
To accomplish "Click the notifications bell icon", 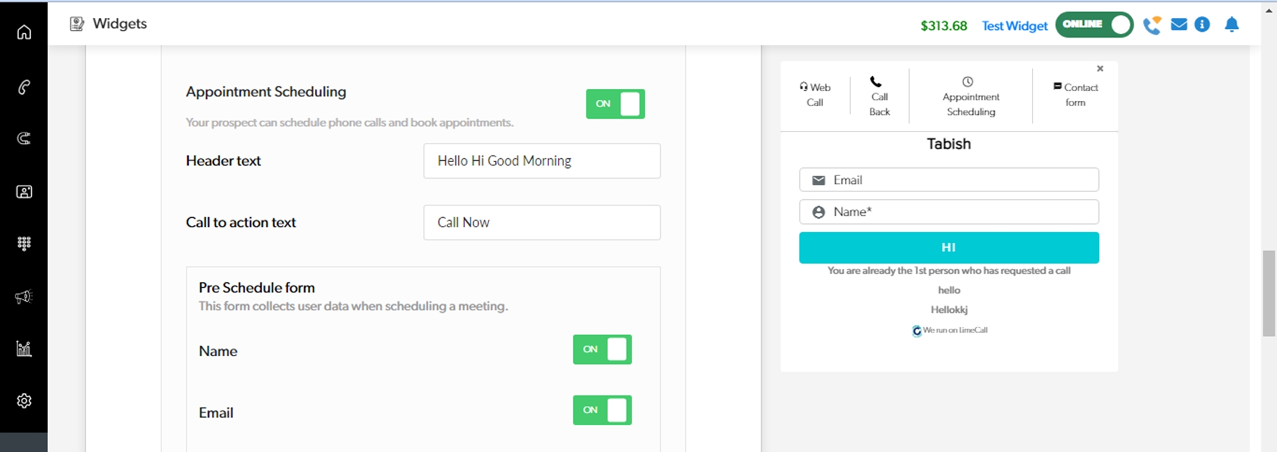I will pyautogui.click(x=1231, y=25).
